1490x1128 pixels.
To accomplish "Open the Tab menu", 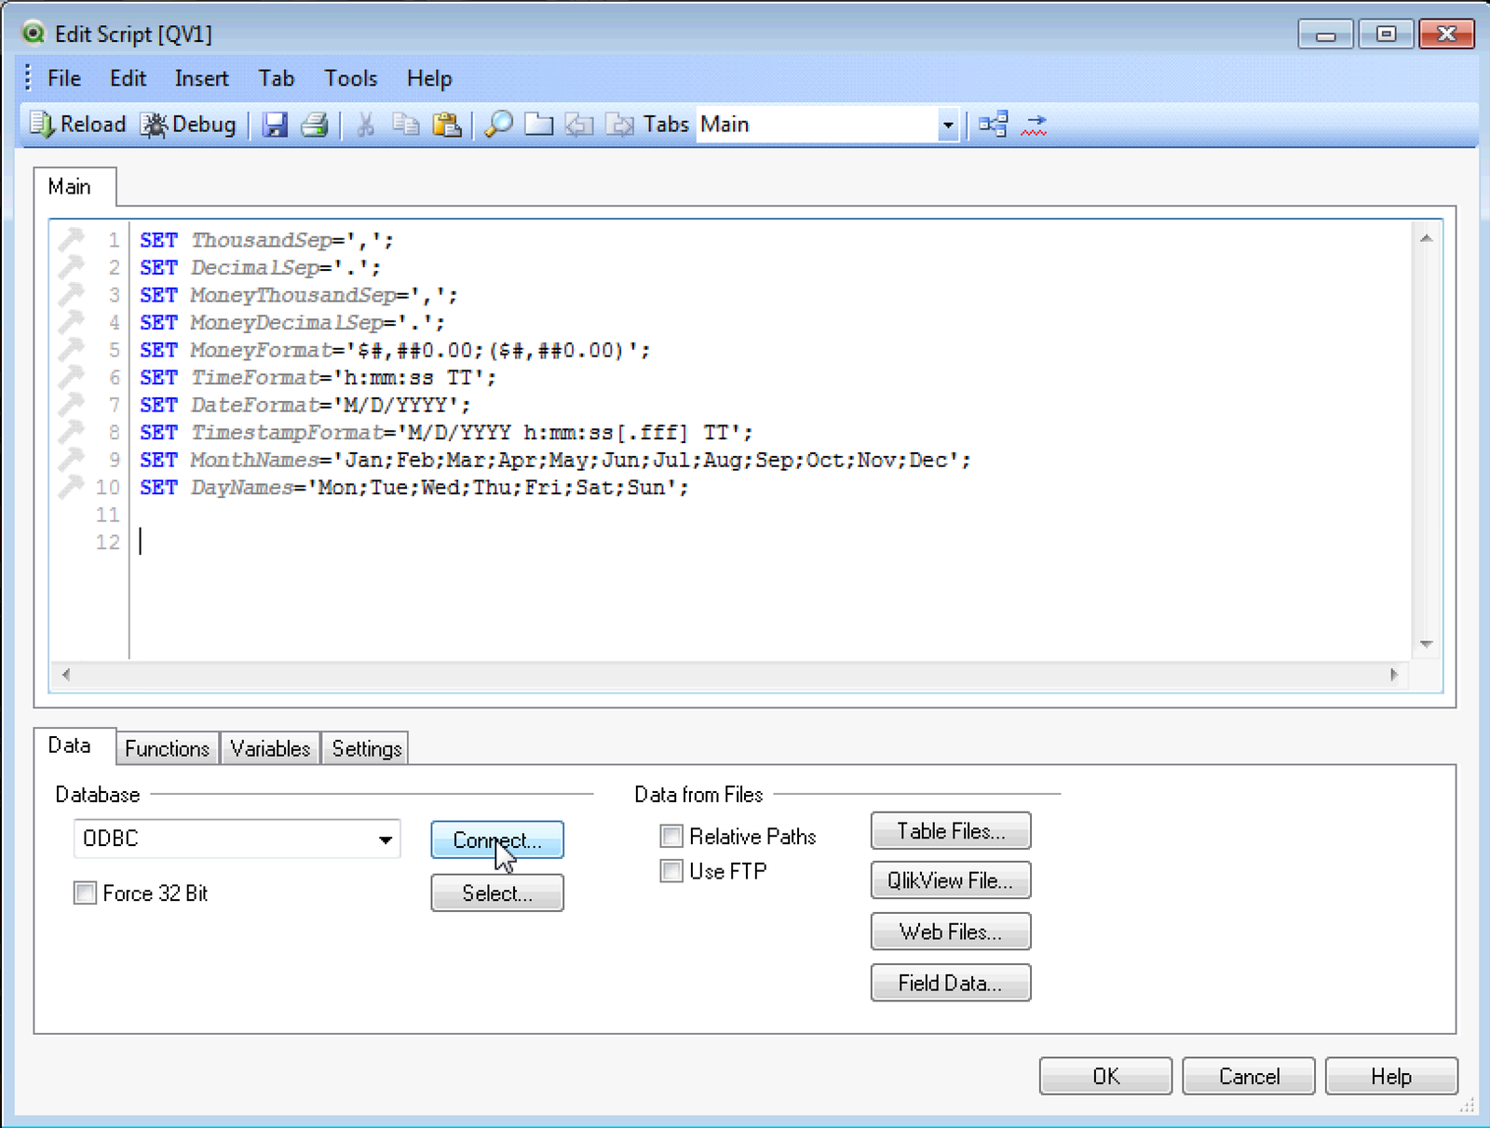I will click(x=277, y=78).
